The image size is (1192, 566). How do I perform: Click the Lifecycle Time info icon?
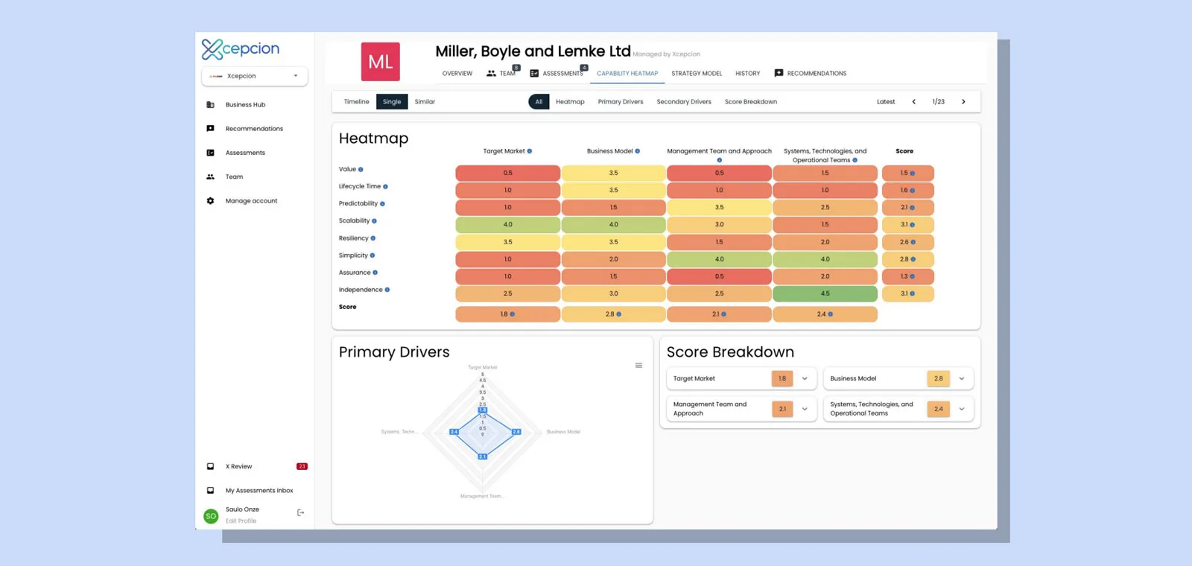(x=385, y=187)
